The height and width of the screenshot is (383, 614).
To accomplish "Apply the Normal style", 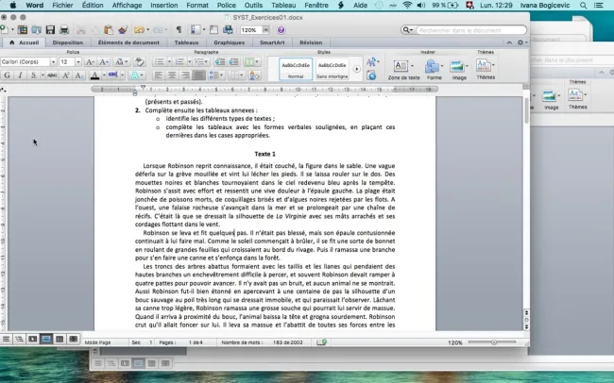I will pos(296,69).
